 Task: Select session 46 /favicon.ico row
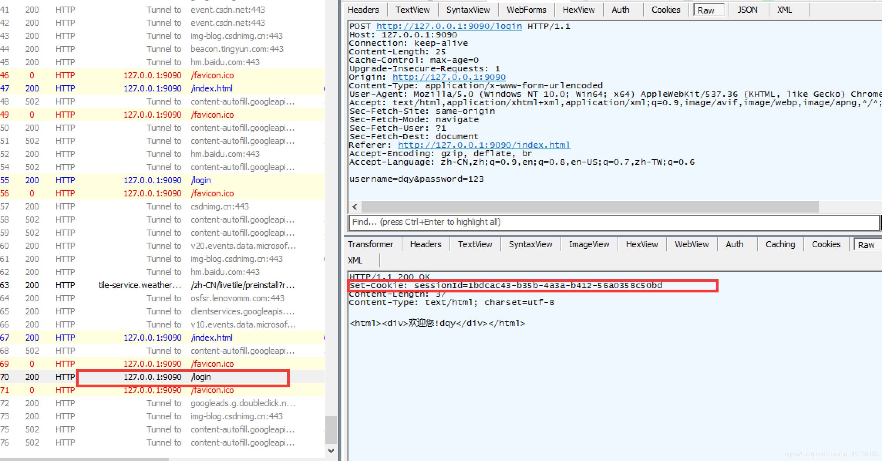(x=162, y=75)
